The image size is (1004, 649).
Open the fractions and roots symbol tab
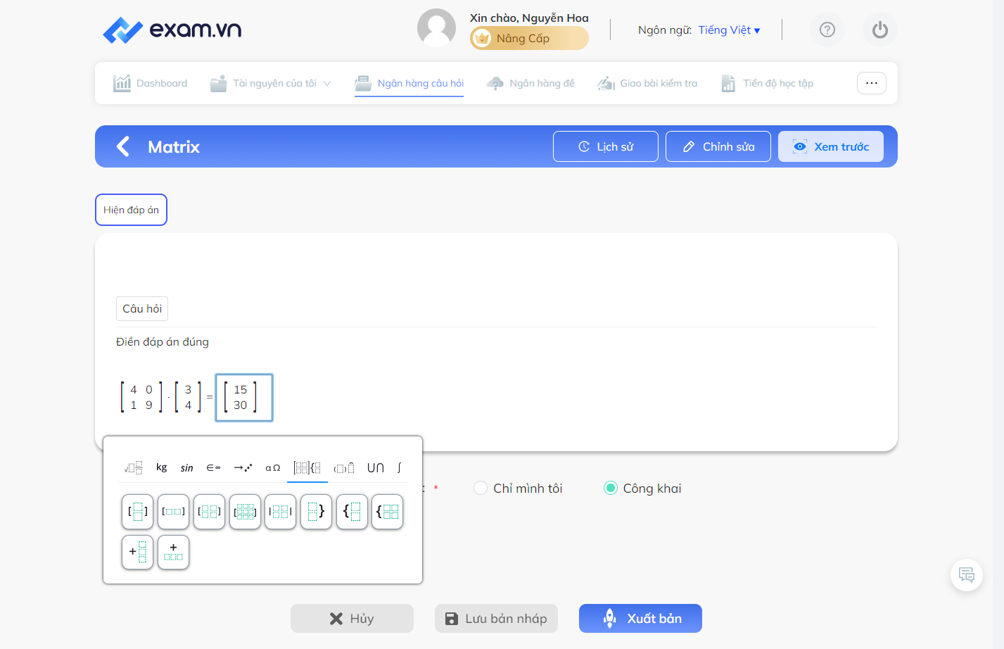134,467
